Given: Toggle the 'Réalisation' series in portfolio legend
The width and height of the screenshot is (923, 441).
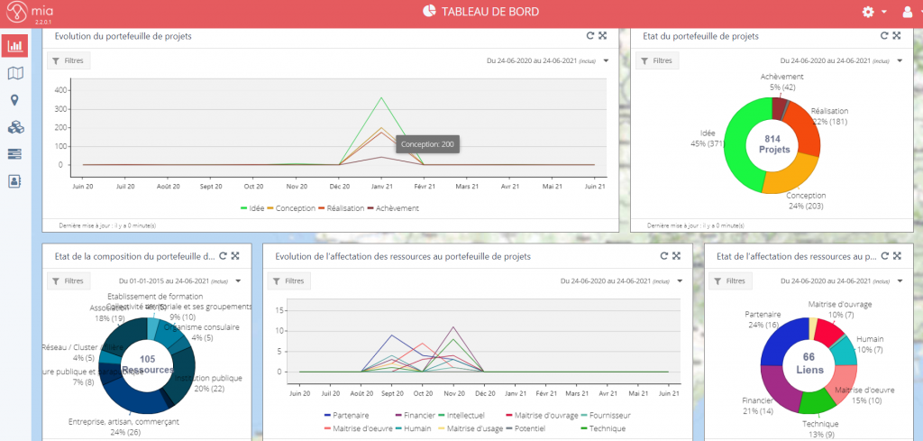Looking at the screenshot, I should (342, 208).
